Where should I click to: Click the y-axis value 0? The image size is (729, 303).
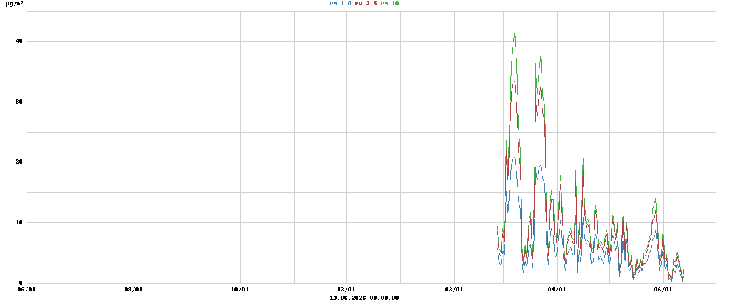21,283
